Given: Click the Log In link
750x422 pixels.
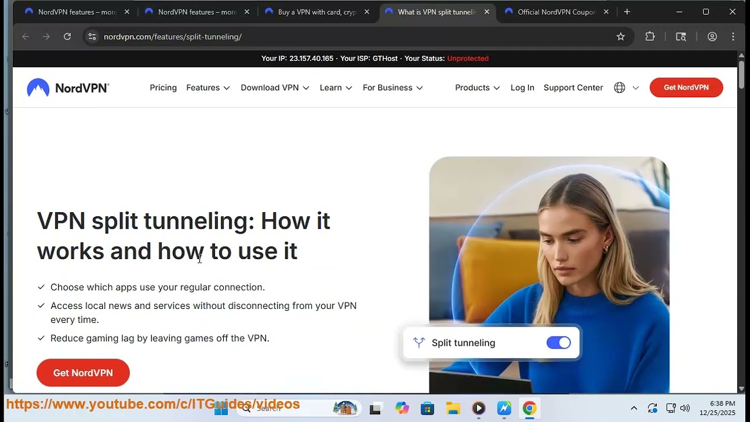Looking at the screenshot, I should (x=522, y=88).
